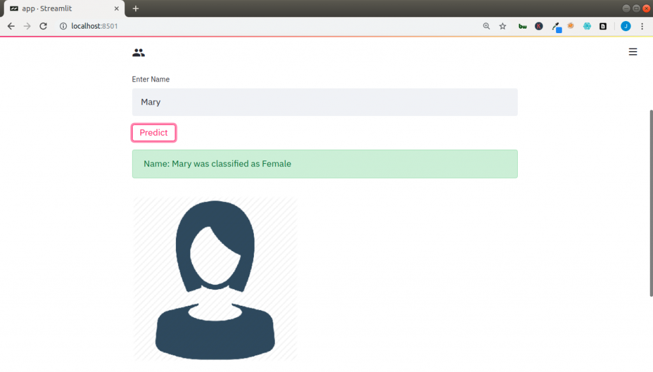This screenshot has height=372, width=653.
Task: Open the red K extension icon
Action: pos(538,26)
